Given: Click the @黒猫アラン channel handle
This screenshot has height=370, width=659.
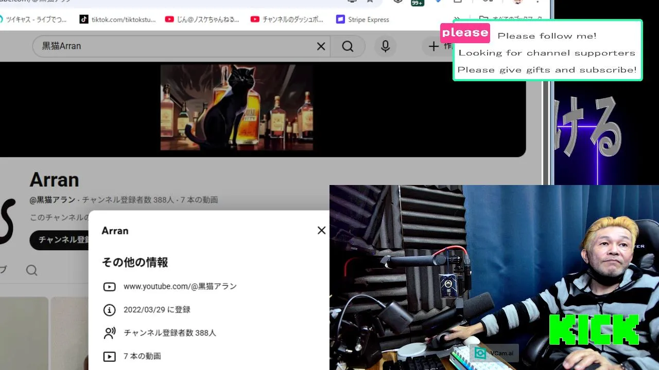Looking at the screenshot, I should tap(53, 200).
